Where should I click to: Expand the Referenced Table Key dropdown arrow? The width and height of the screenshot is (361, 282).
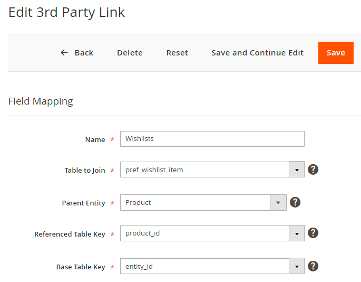pos(297,233)
